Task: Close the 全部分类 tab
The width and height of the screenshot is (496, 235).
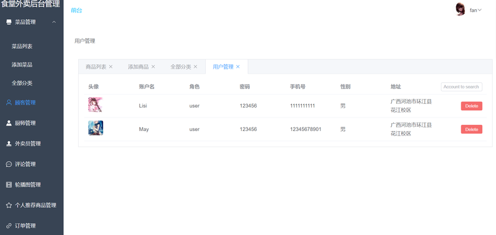Action: pyautogui.click(x=195, y=67)
